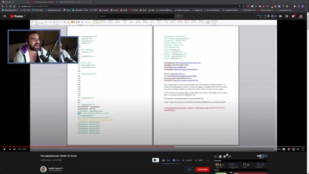The height and width of the screenshot is (174, 309).
Task: Open the YouTube create video camera icon
Action: pyautogui.click(x=280, y=16)
